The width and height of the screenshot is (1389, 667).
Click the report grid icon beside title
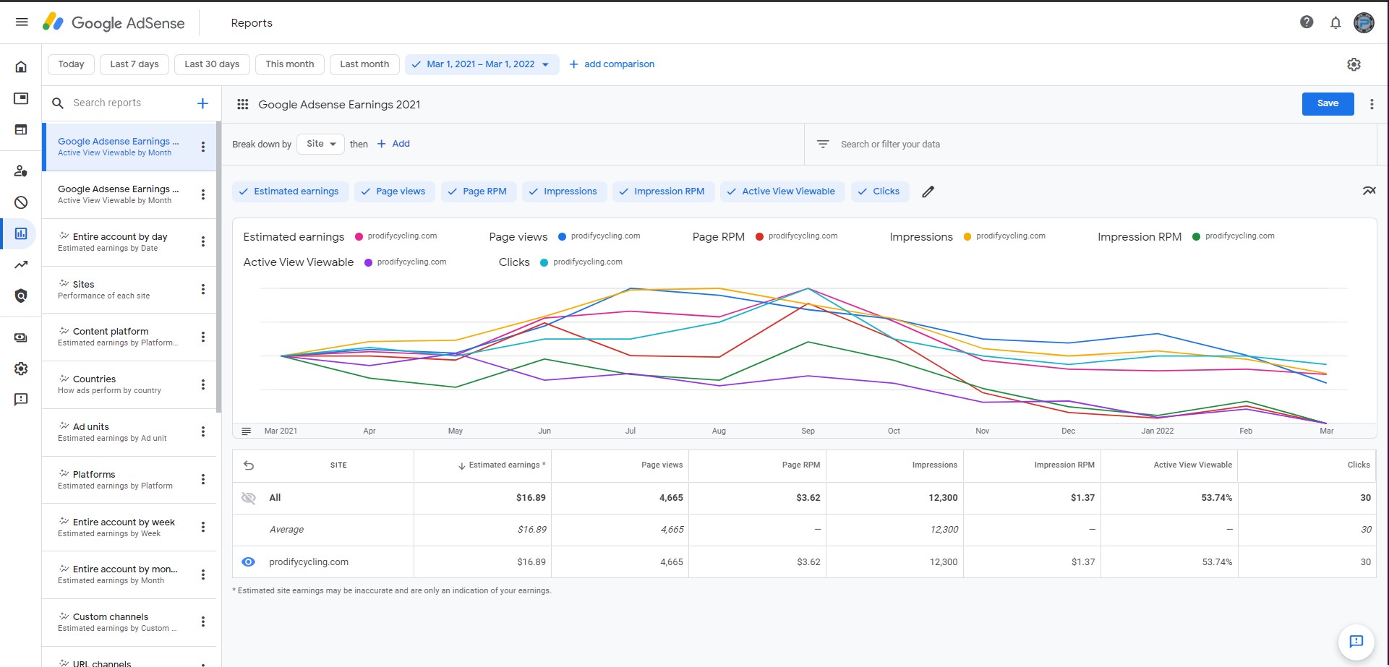click(x=243, y=104)
